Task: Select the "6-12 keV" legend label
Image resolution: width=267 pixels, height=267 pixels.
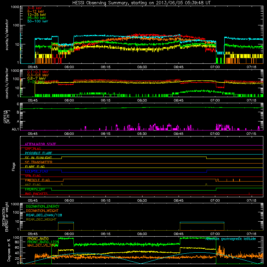Action: [x=35, y=11]
